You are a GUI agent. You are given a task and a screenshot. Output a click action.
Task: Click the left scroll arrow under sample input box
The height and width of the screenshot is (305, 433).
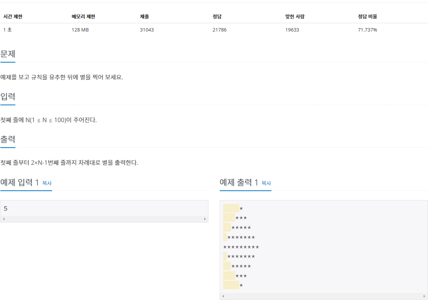coord(4,218)
